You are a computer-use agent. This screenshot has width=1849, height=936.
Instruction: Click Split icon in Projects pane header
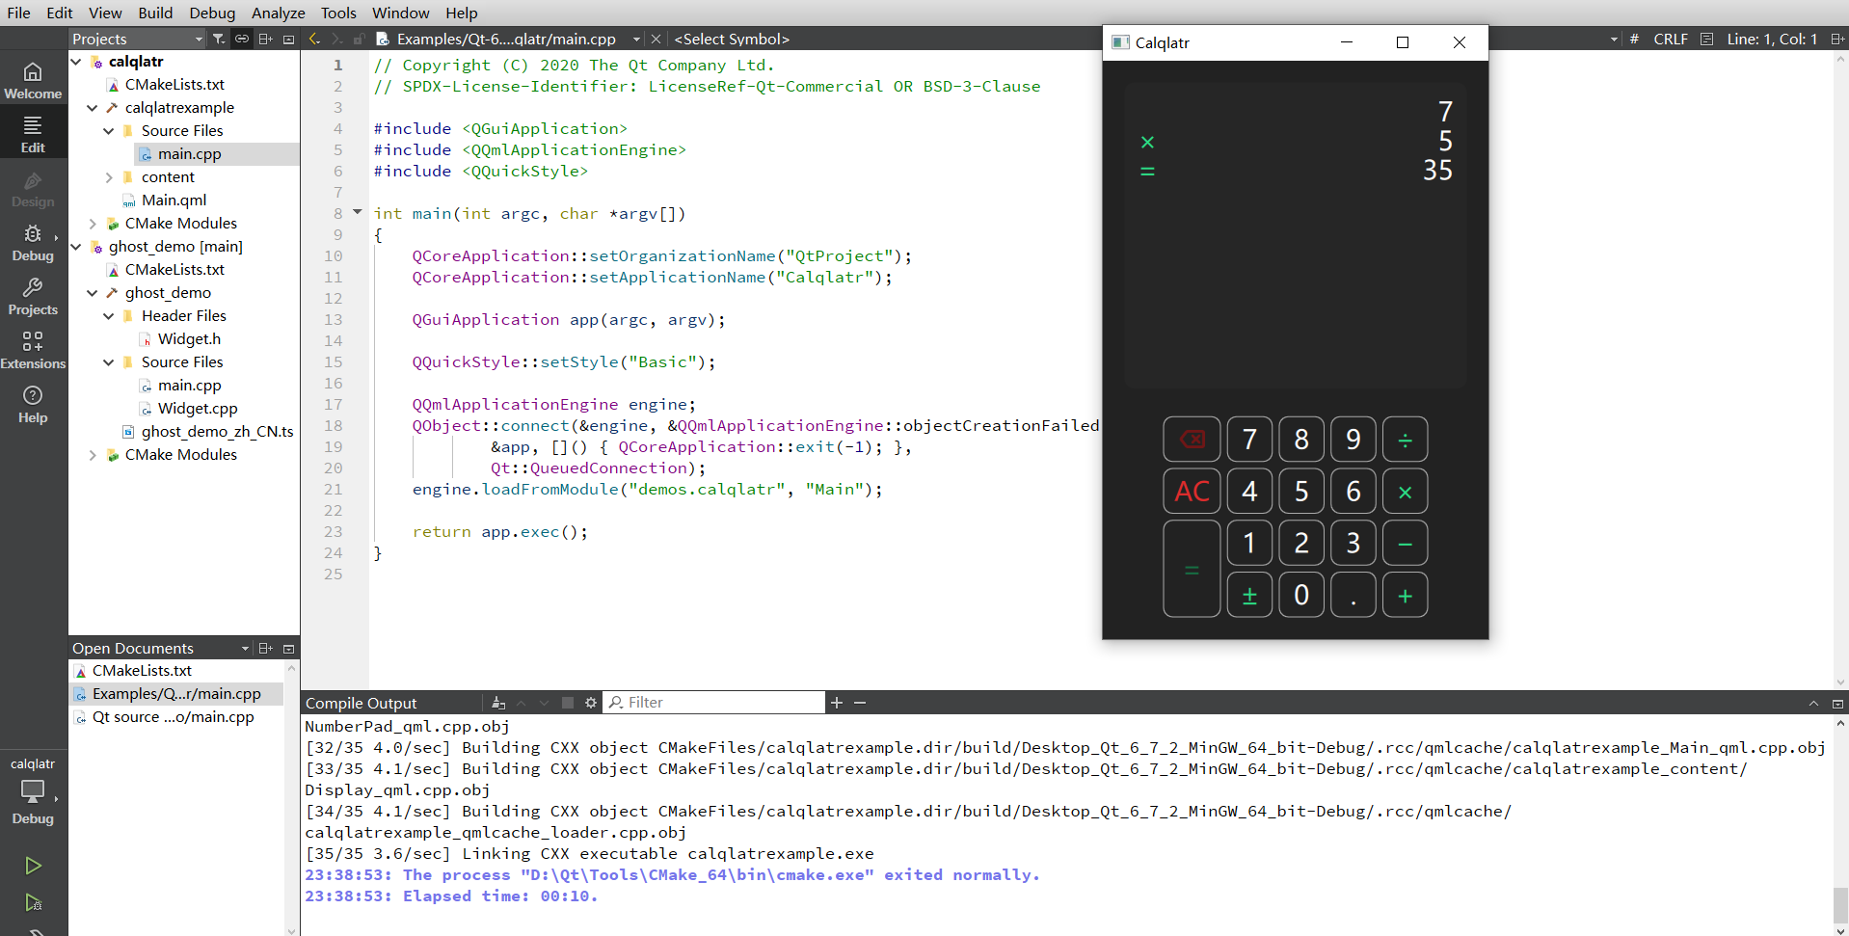[x=265, y=39]
